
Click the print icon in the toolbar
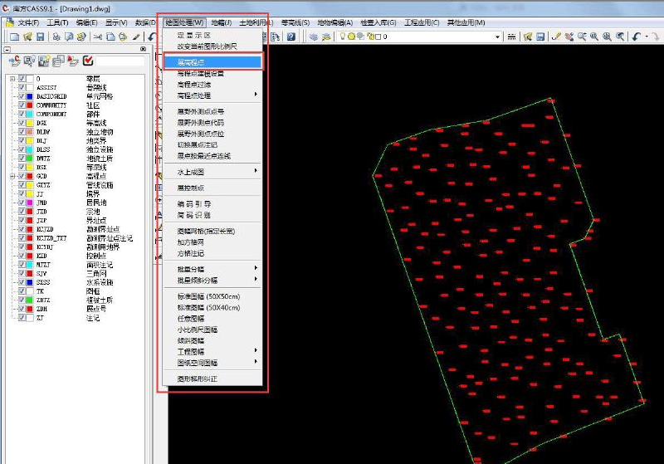56,37
